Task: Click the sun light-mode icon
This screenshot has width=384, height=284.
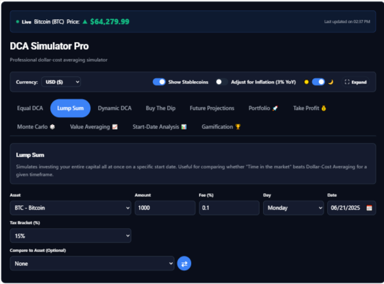Action: tap(306, 82)
